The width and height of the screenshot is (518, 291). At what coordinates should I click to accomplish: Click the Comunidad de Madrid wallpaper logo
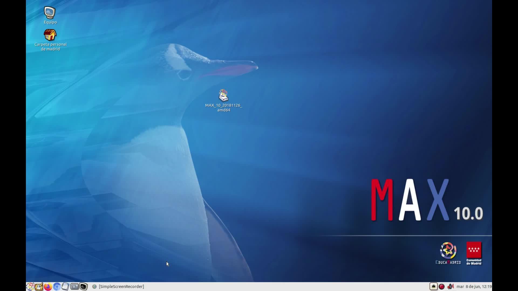[474, 253]
